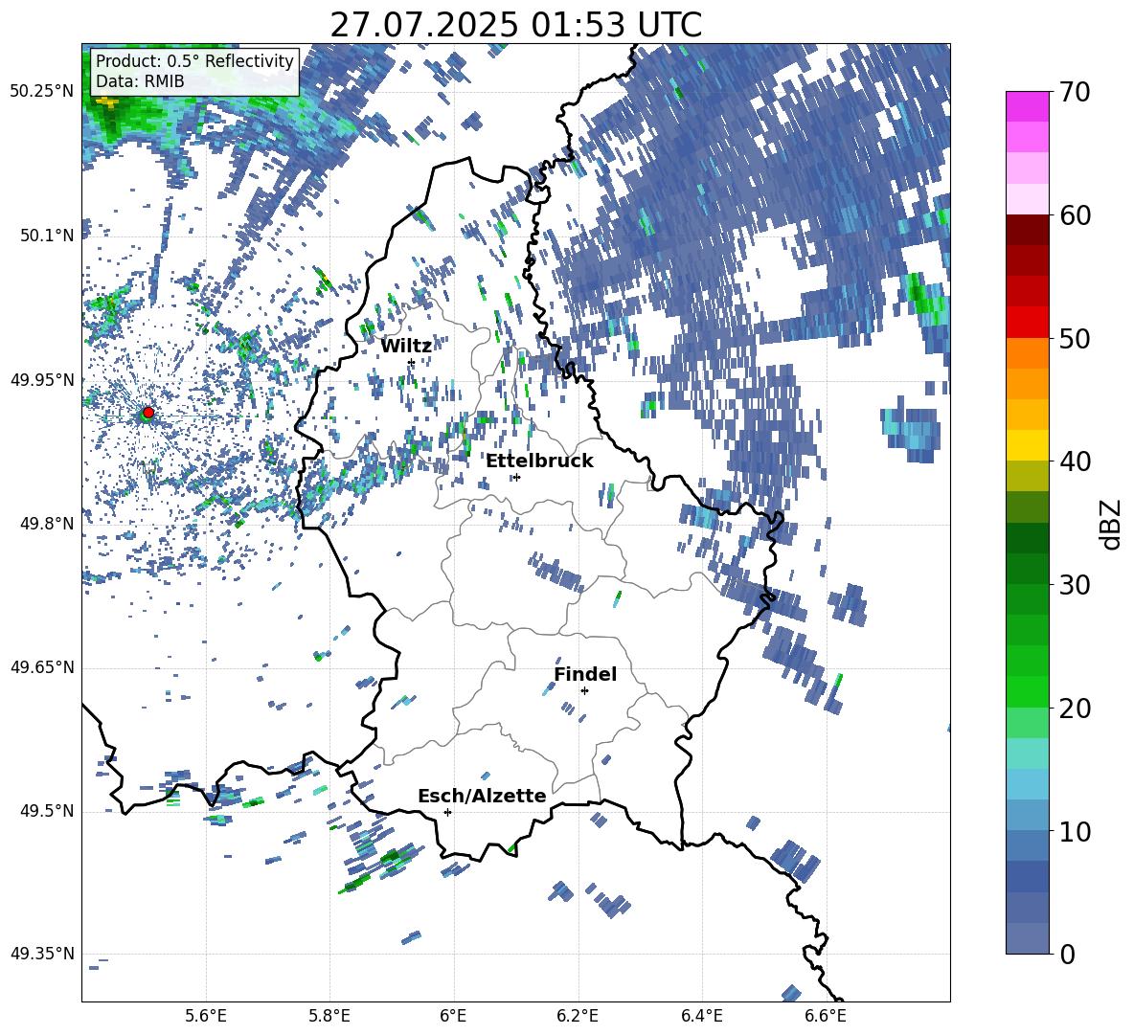Image resolution: width=1134 pixels, height=1035 pixels.
Task: Click the magenta top colorbar segment
Action: coord(1027,107)
